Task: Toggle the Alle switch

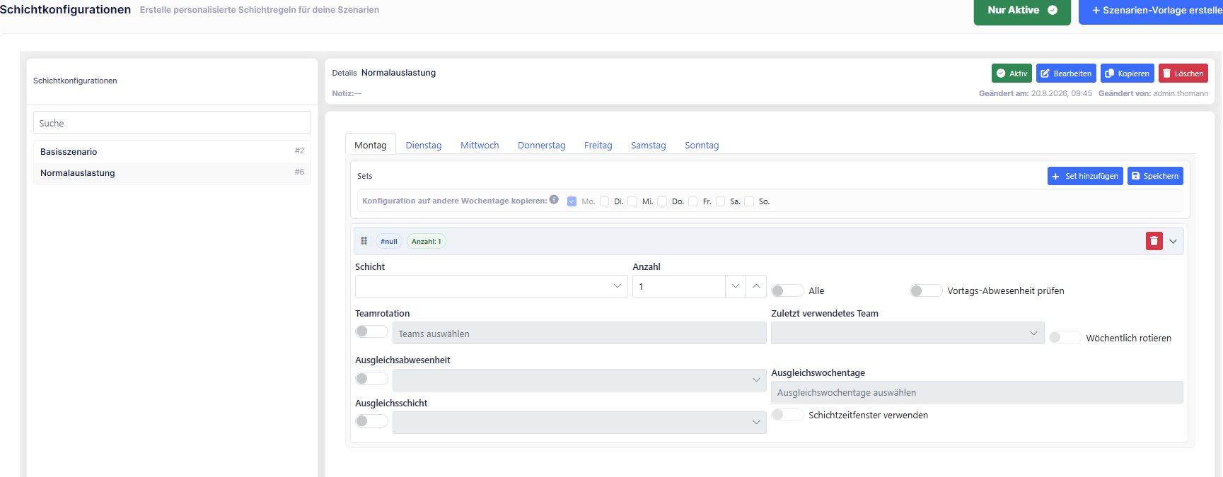Action: coord(787,290)
